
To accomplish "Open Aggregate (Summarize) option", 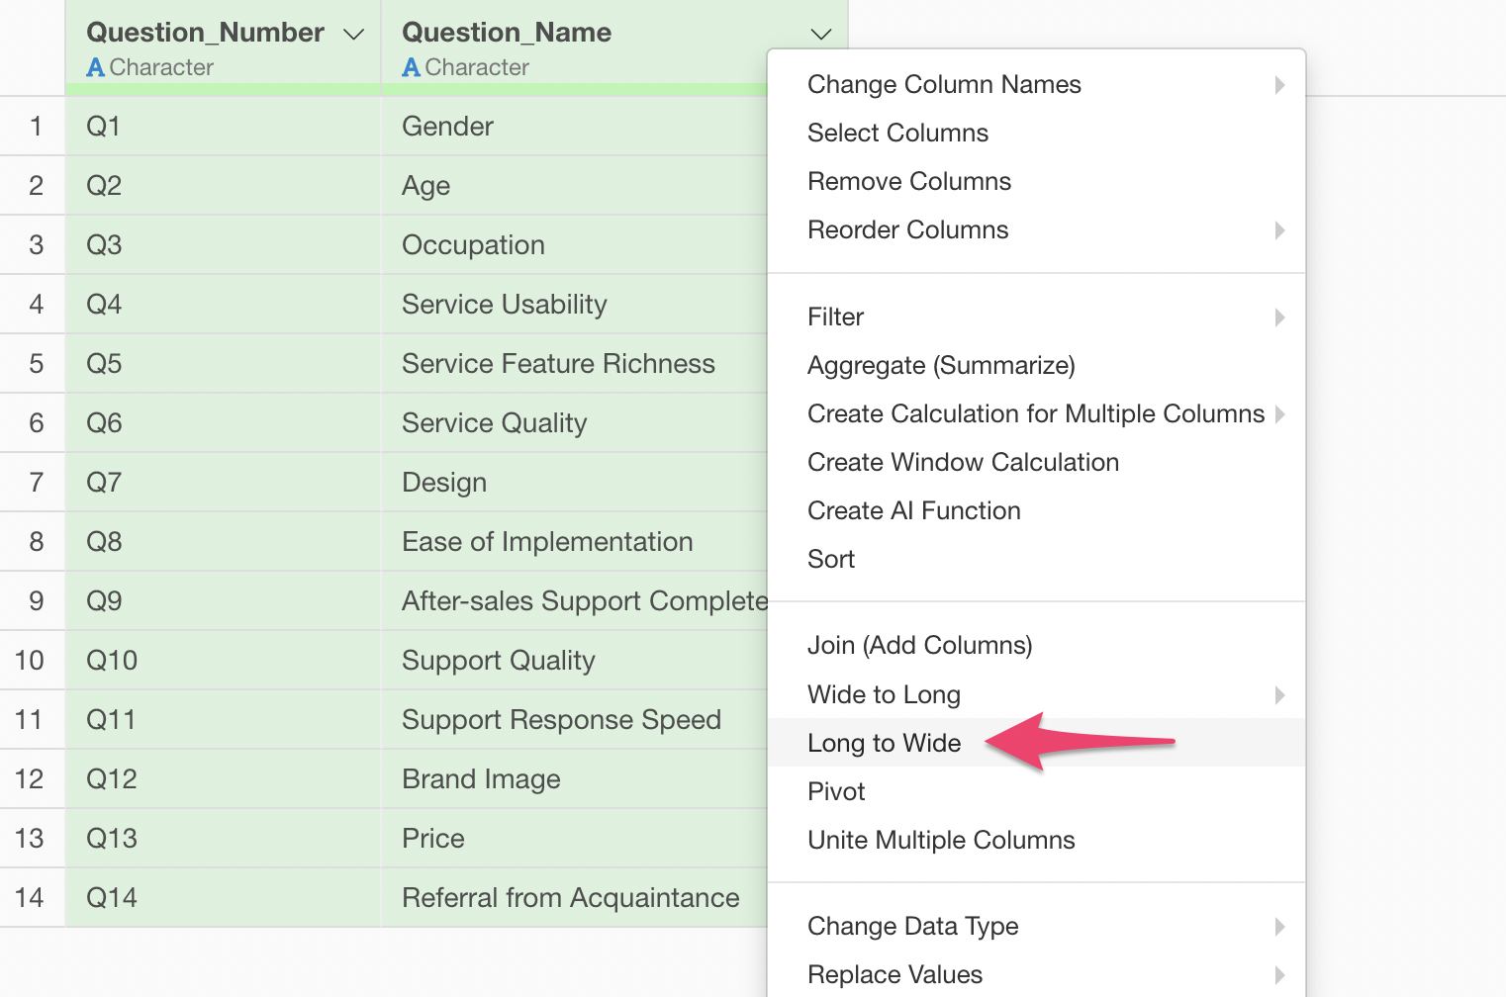I will [x=940, y=366].
